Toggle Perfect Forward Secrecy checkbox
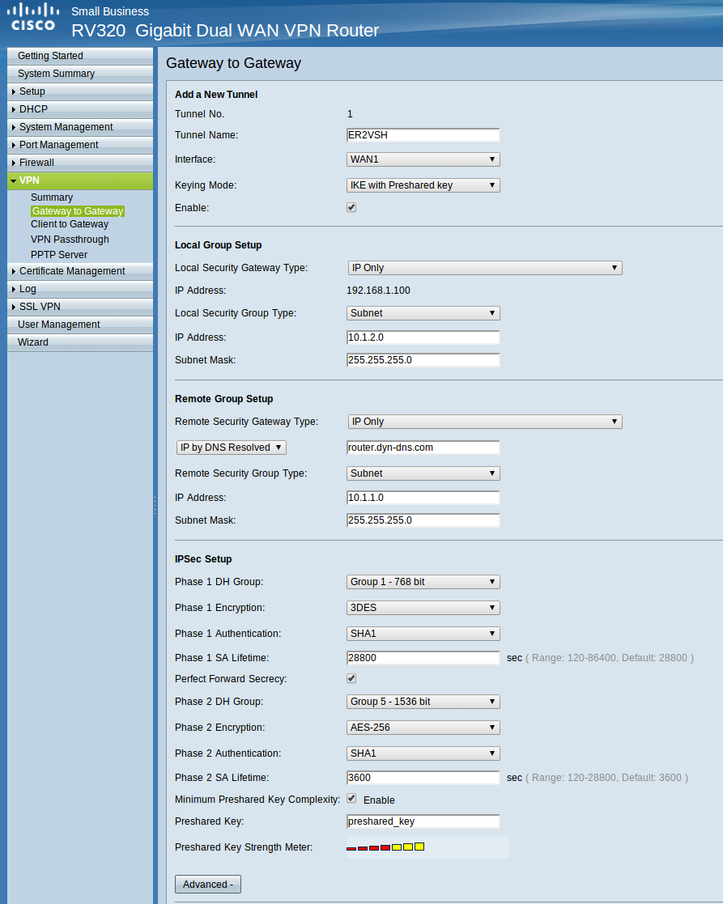This screenshot has width=723, height=904. [351, 678]
